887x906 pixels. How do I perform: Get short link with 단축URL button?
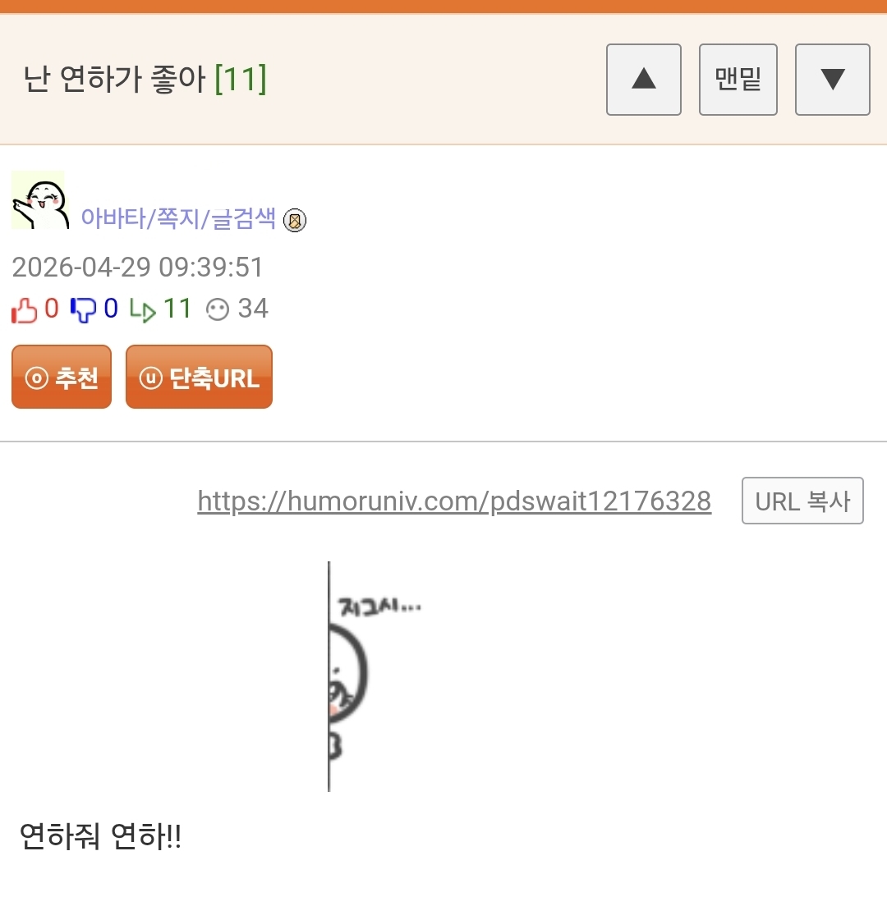[x=199, y=377]
